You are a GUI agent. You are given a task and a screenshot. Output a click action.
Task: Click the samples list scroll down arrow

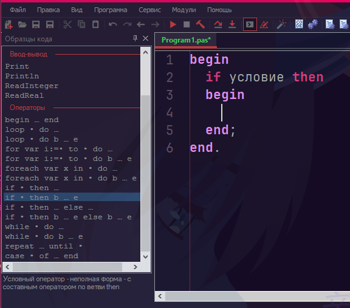pos(146,256)
